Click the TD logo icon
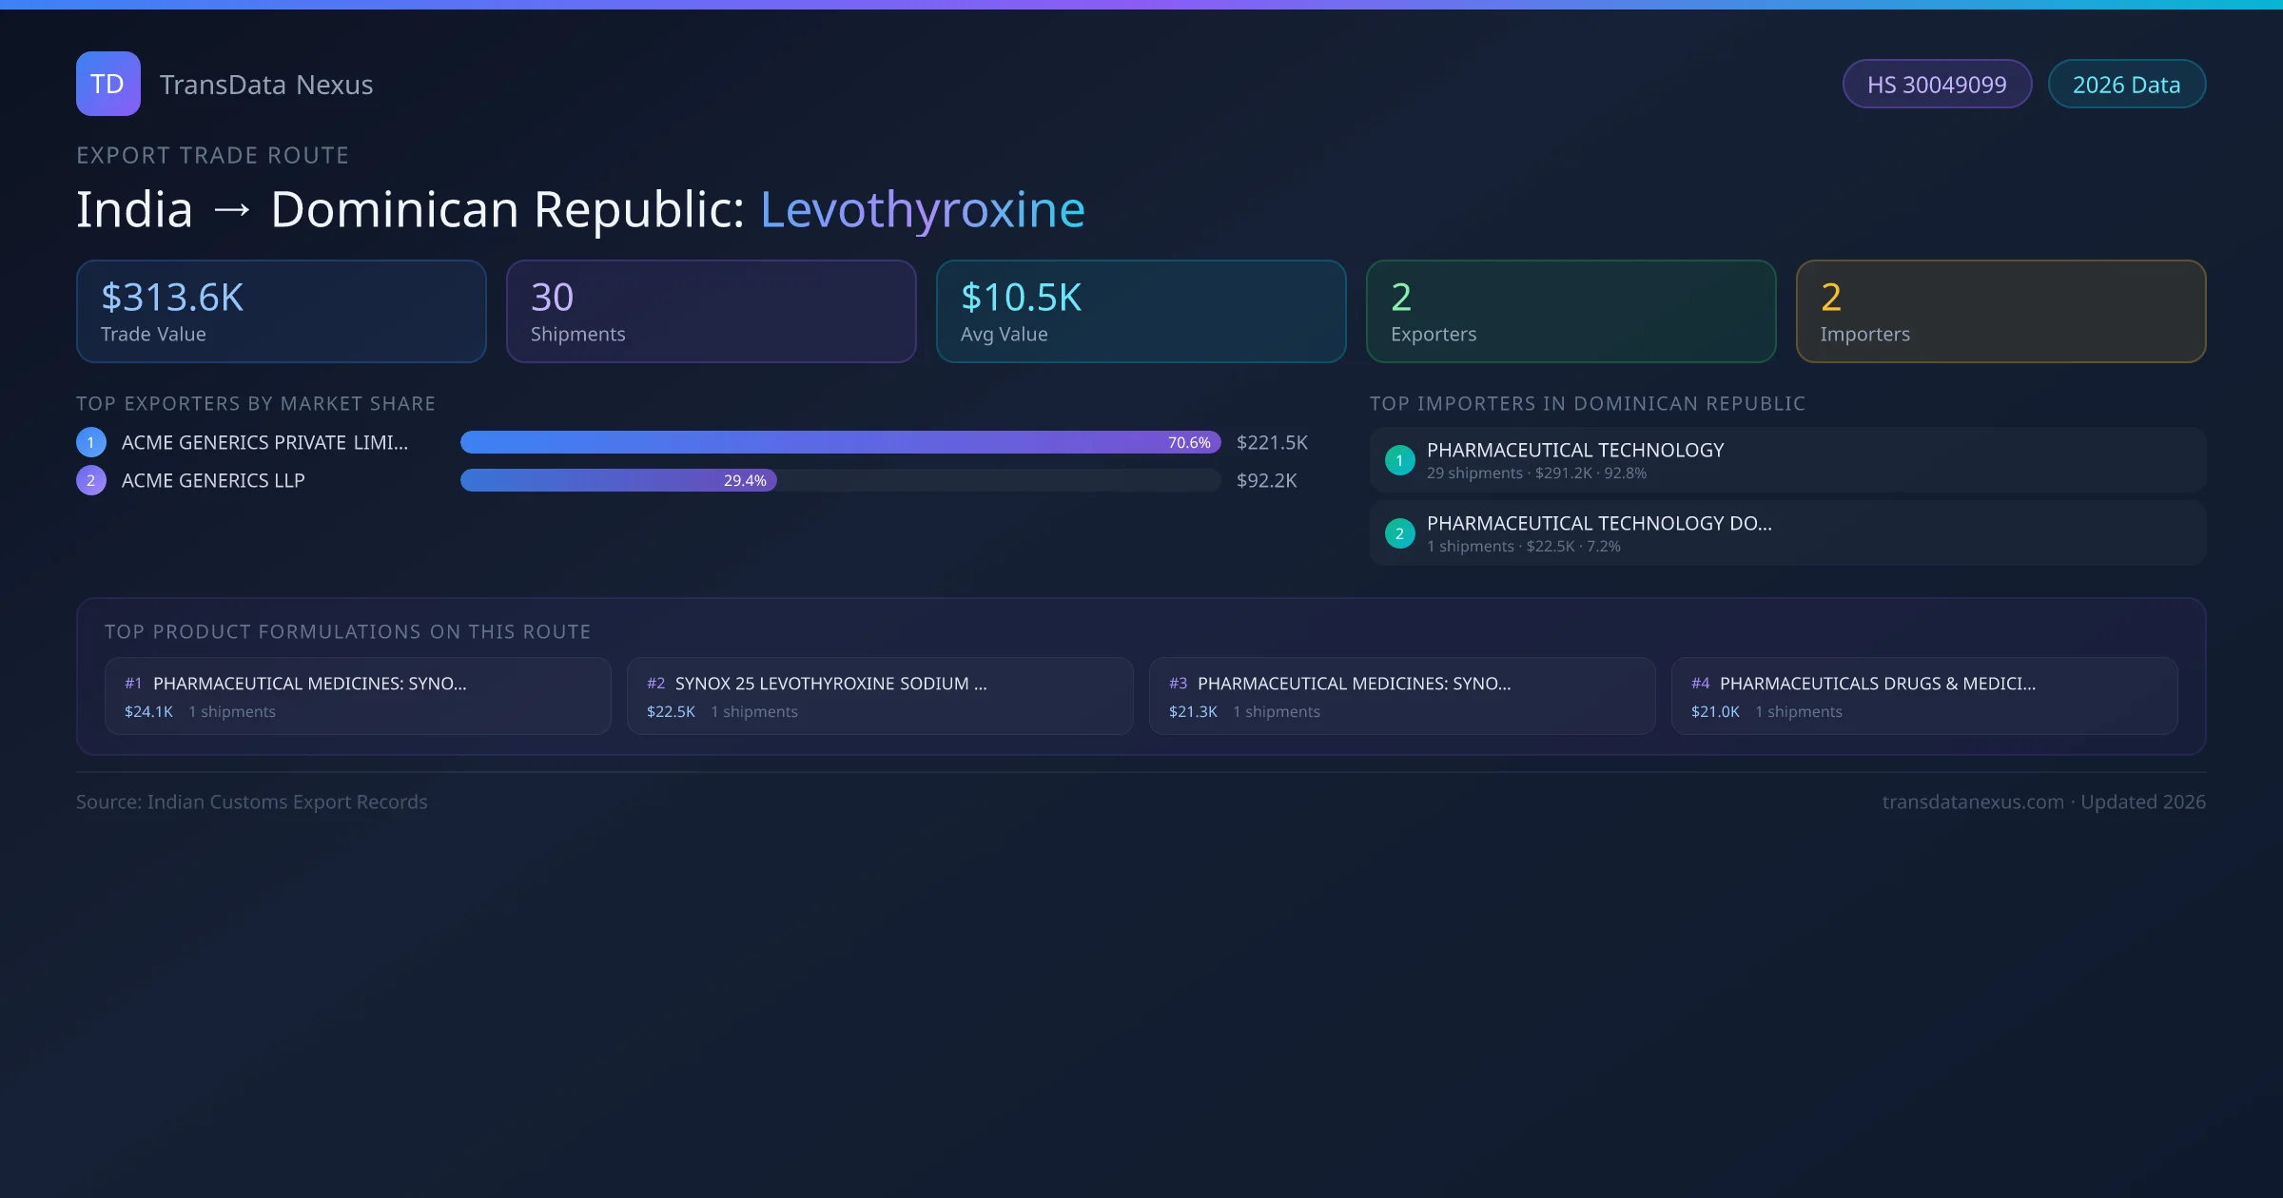This screenshot has height=1198, width=2283. click(107, 84)
